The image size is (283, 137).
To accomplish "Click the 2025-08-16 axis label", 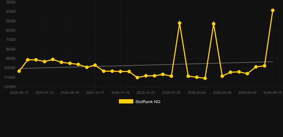I will click(70, 93).
